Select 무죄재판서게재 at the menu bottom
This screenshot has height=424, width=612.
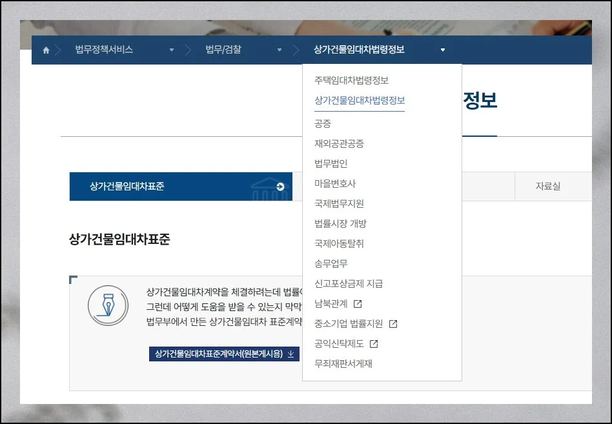pyautogui.click(x=343, y=363)
